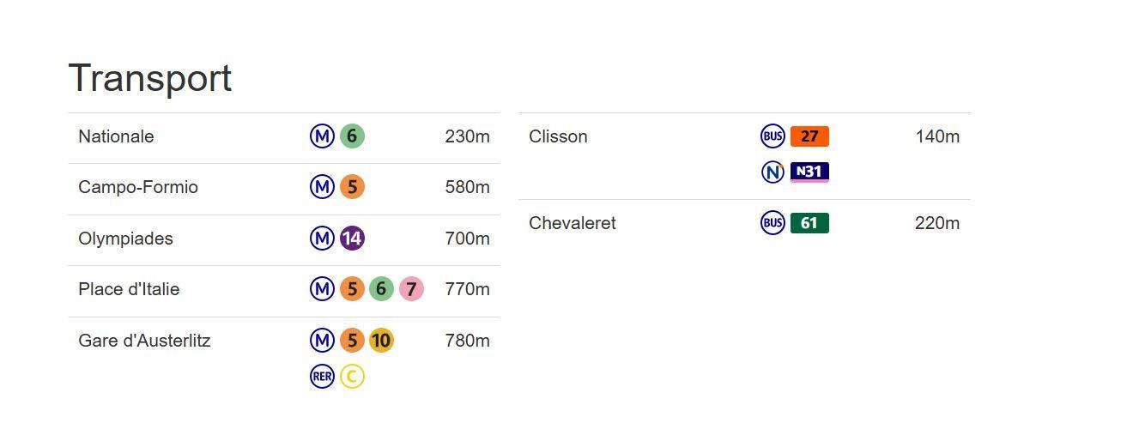Screen dimensions: 1139x423
Task: Click the orange line 5 icon beside Campo-Formio
Action: point(352,187)
